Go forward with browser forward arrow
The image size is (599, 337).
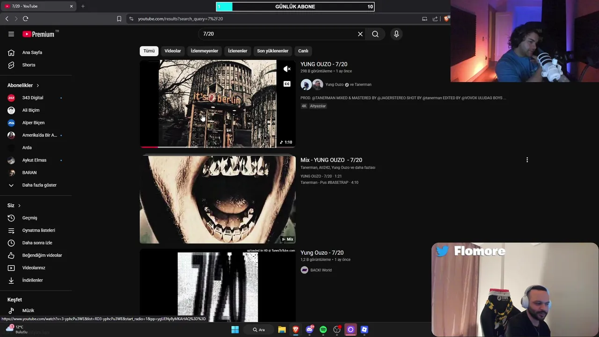[16, 19]
